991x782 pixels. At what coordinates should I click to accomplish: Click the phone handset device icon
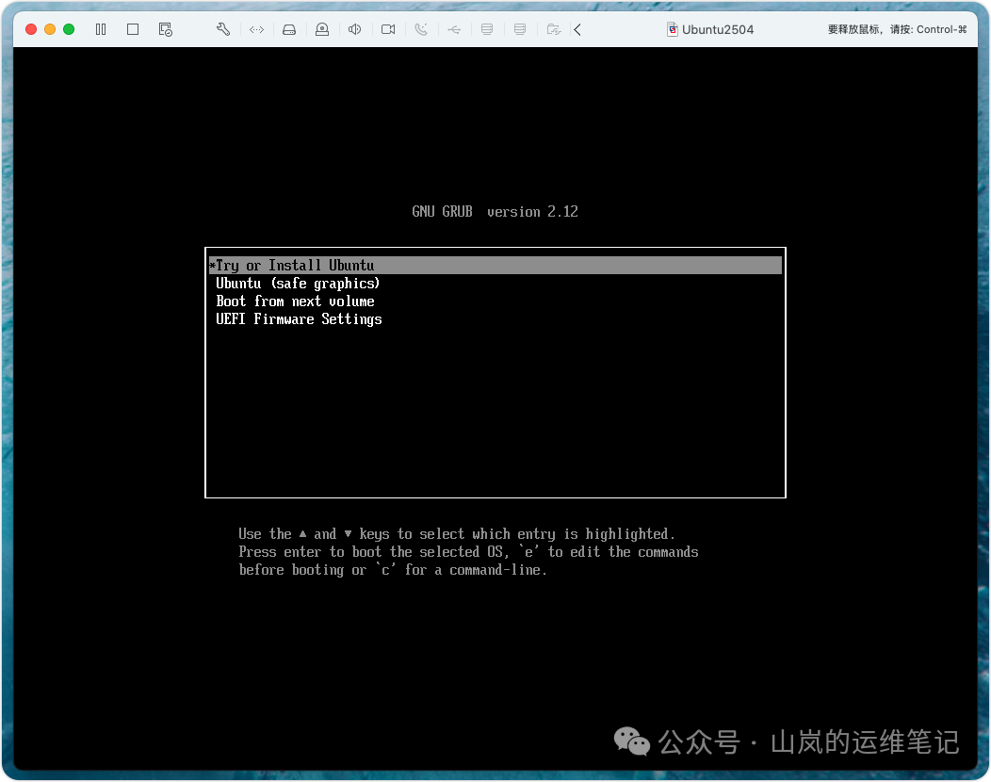pyautogui.click(x=421, y=29)
